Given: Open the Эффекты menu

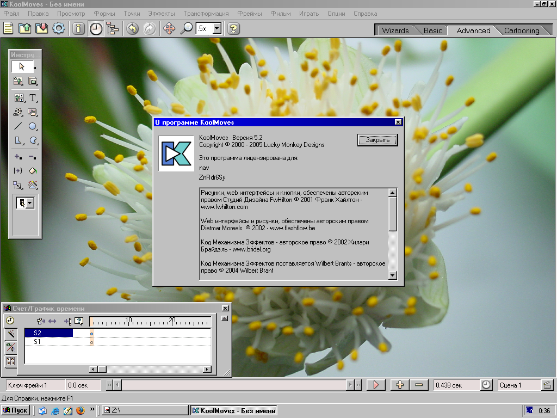Looking at the screenshot, I should coord(162,13).
